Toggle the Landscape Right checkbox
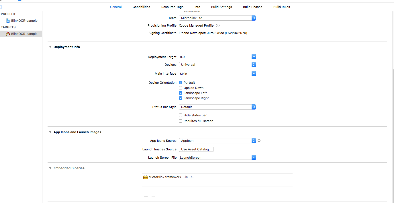Image resolution: width=394 pixels, height=203 pixels. pos(181,98)
